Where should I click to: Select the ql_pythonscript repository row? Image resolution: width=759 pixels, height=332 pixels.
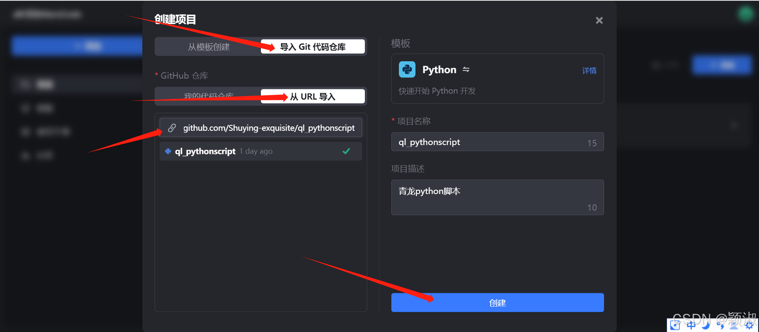coord(261,151)
